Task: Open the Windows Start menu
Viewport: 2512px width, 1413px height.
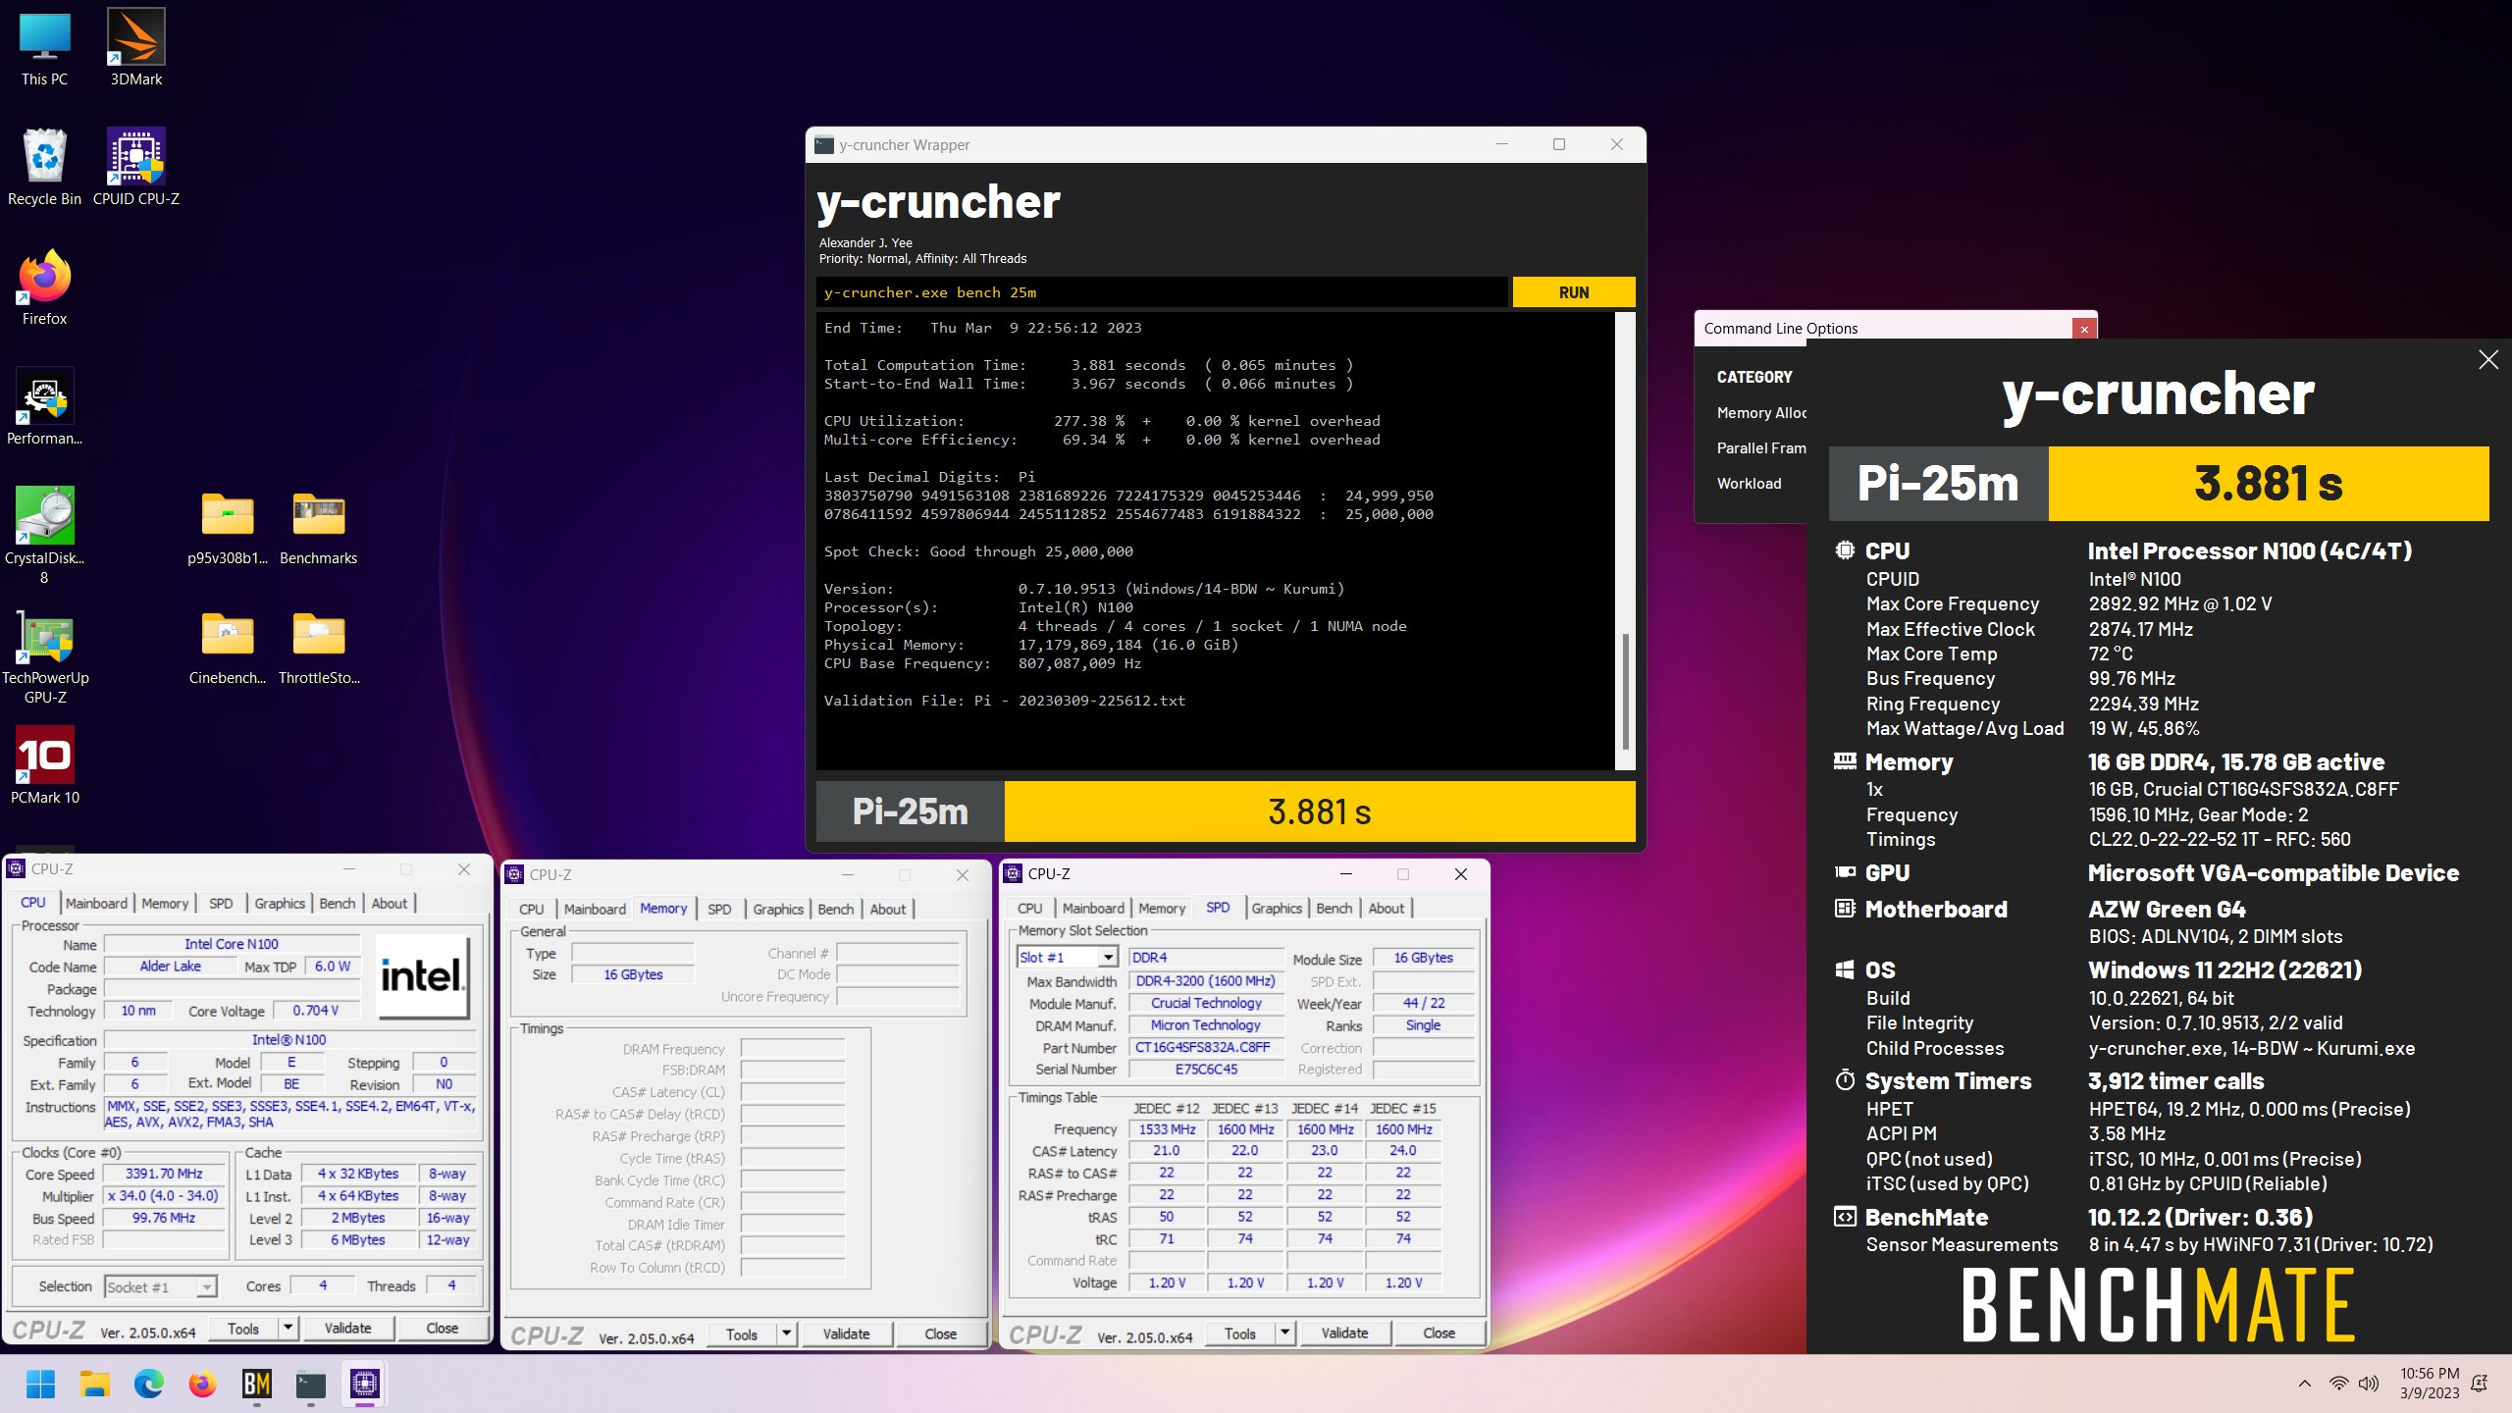Action: [x=40, y=1384]
